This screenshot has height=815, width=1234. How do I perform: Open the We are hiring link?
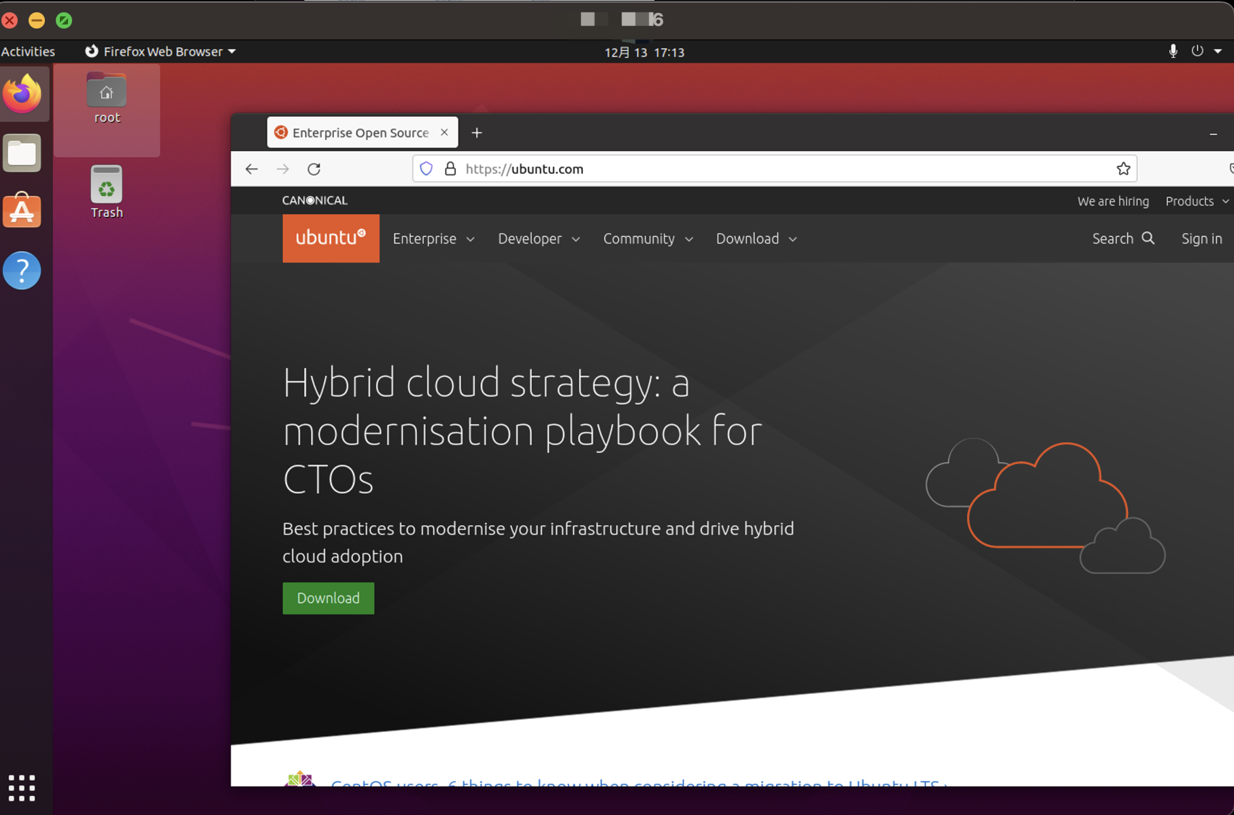click(x=1113, y=201)
